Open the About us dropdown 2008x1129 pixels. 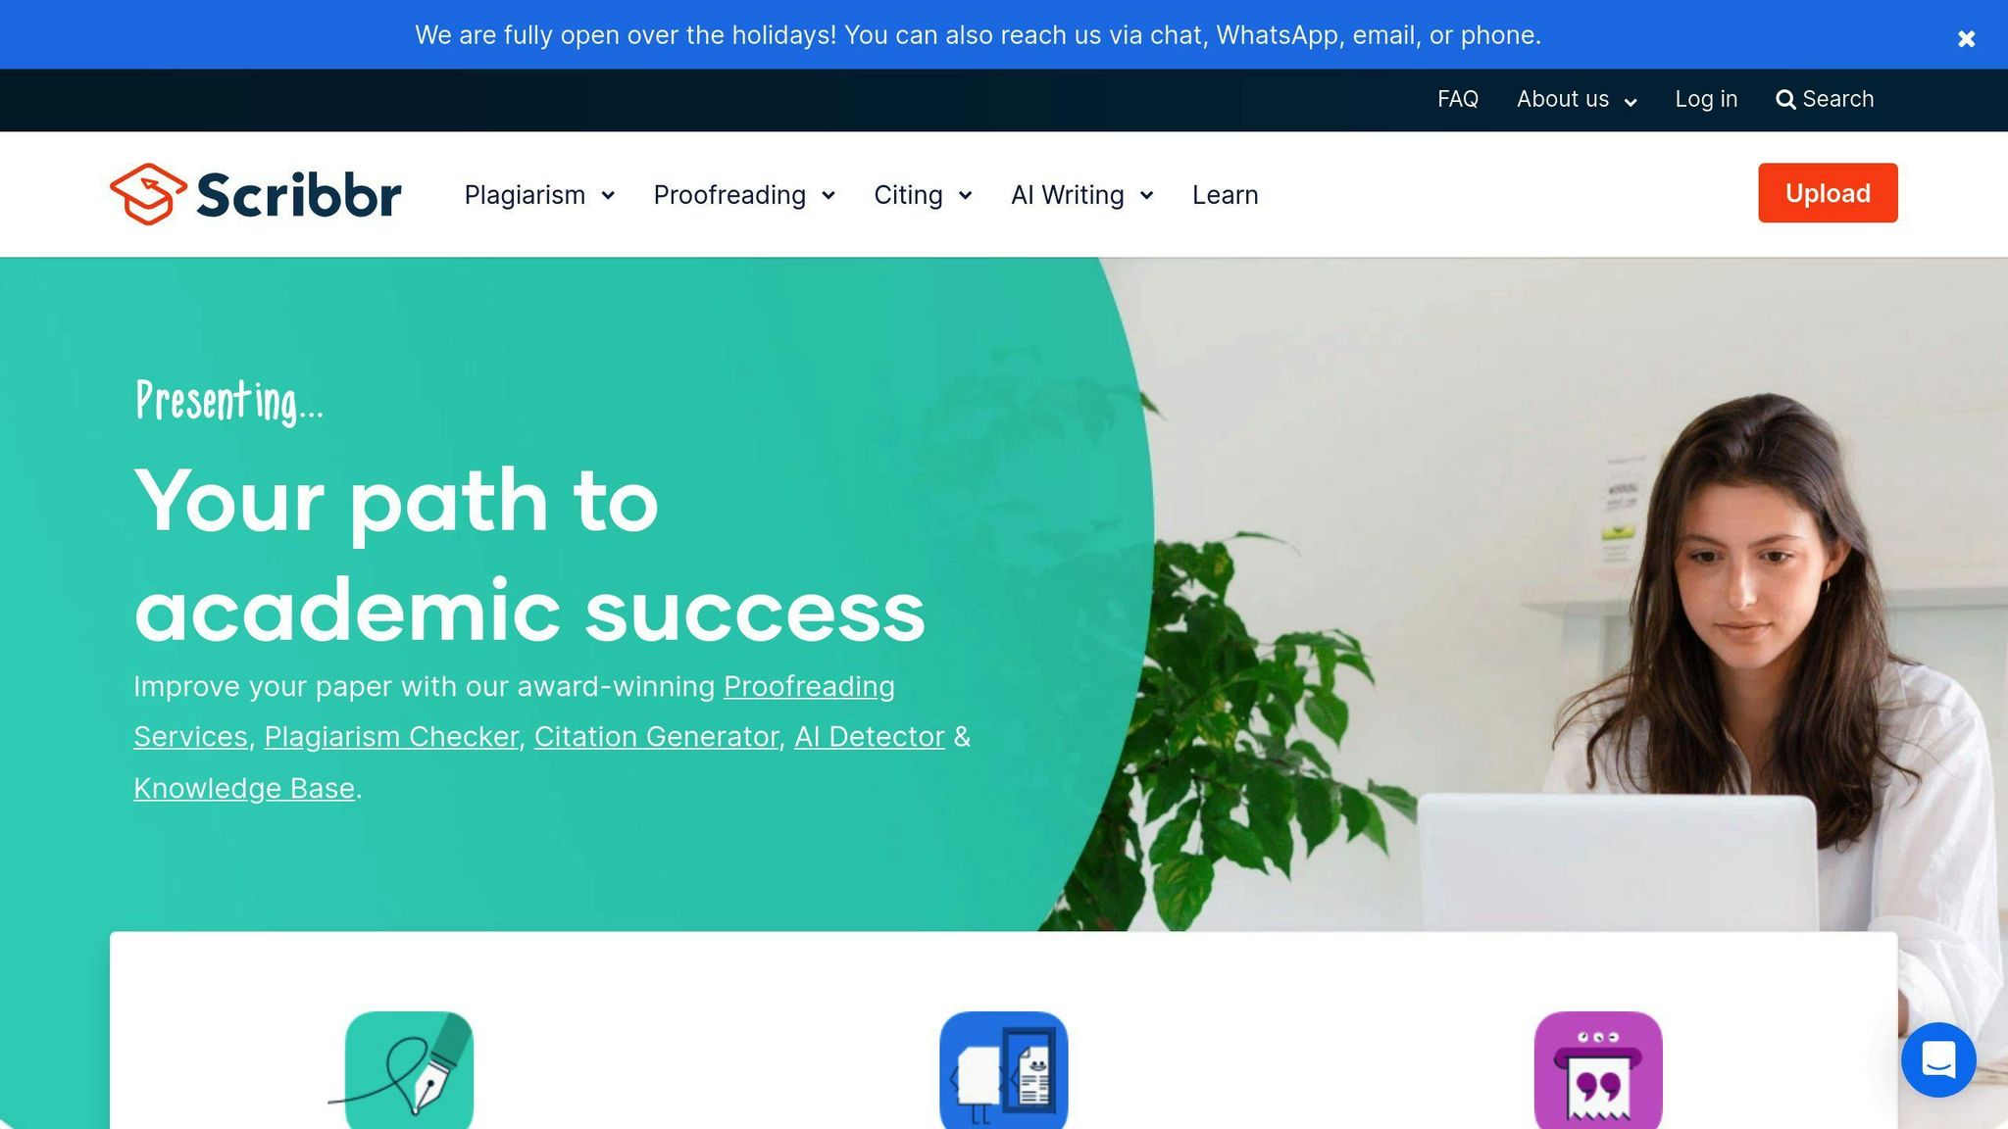coord(1577,99)
